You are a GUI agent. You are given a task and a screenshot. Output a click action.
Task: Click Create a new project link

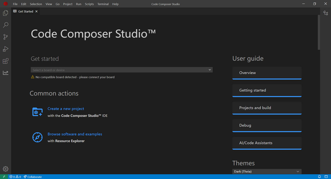66,109
